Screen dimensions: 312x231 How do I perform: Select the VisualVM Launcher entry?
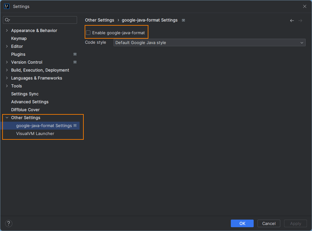coord(35,133)
